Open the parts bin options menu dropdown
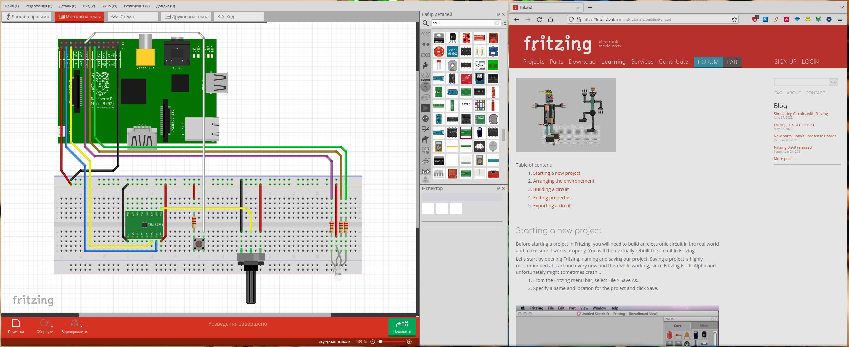Screen dimensions: 849x347 tap(504, 23)
